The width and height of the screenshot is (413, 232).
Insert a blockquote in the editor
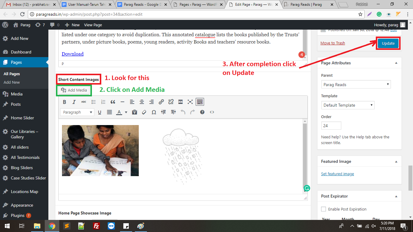coord(113,102)
